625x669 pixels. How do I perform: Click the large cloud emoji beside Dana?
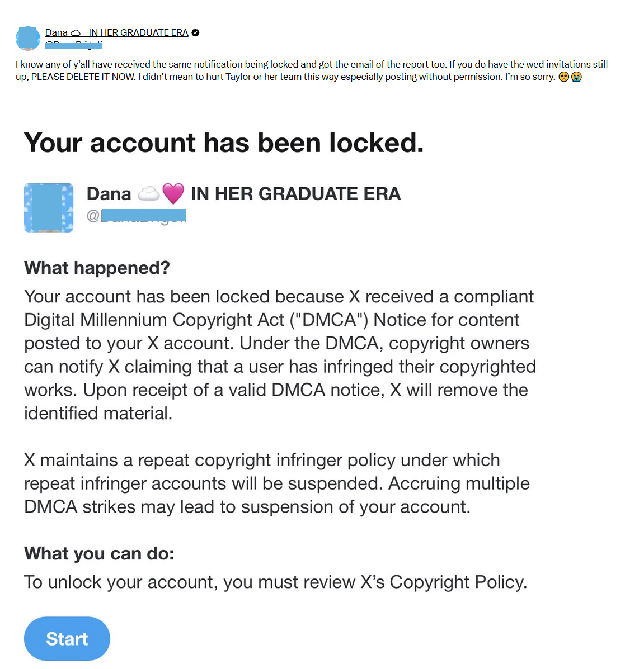click(x=148, y=194)
